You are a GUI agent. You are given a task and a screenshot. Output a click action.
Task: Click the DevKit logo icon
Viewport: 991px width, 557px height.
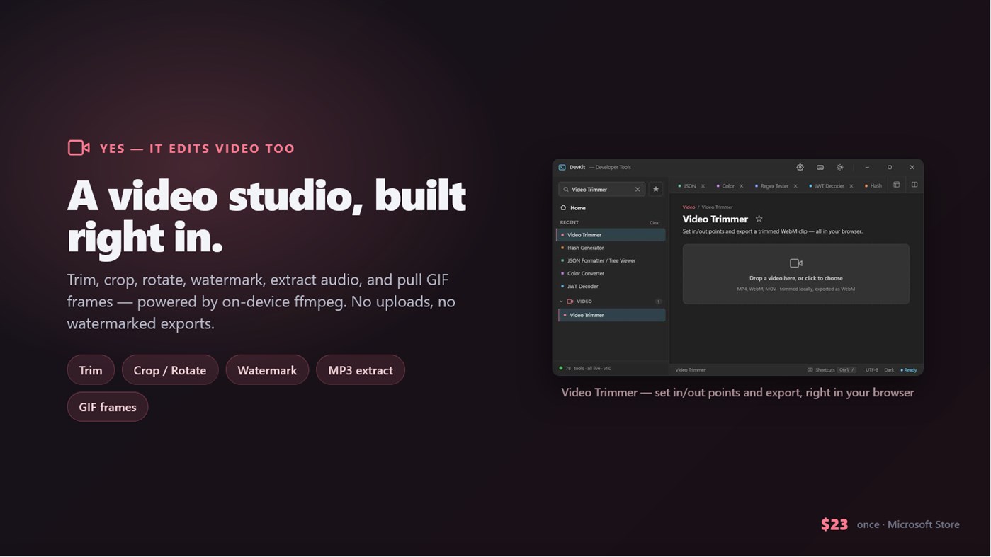(x=562, y=168)
